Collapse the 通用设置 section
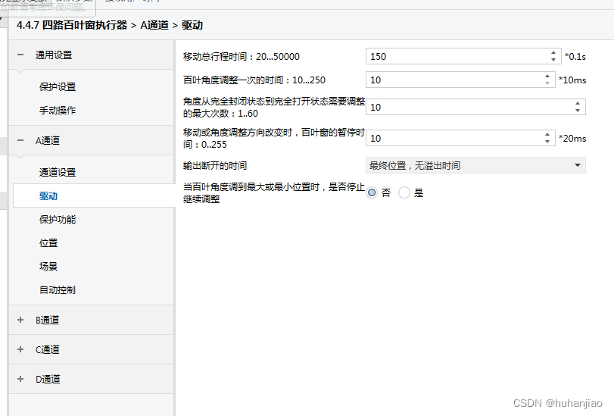 pos(20,55)
